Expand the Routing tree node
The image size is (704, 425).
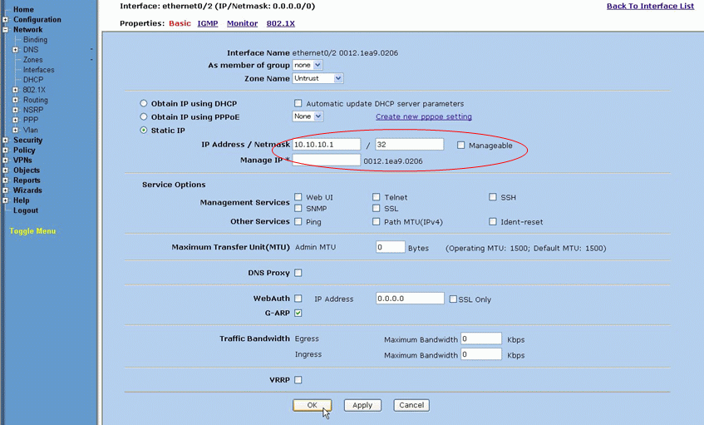tap(15, 100)
